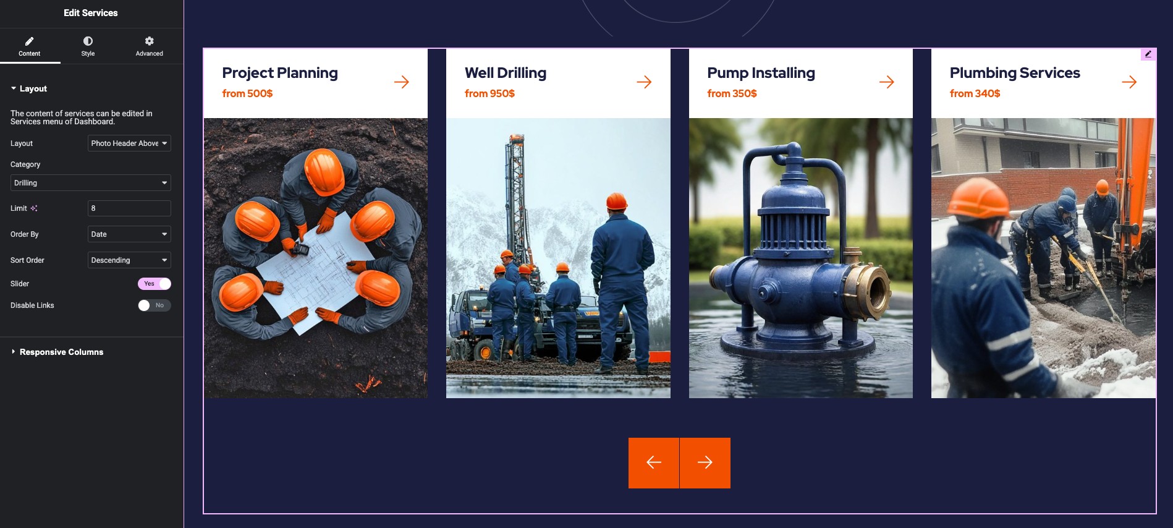This screenshot has width=1173, height=528.
Task: Click the arrow icon on Plumbing Services card
Action: click(x=1129, y=82)
